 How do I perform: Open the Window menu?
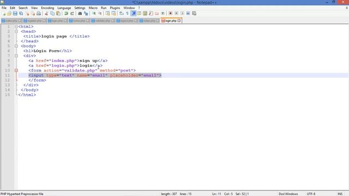[x=129, y=8]
